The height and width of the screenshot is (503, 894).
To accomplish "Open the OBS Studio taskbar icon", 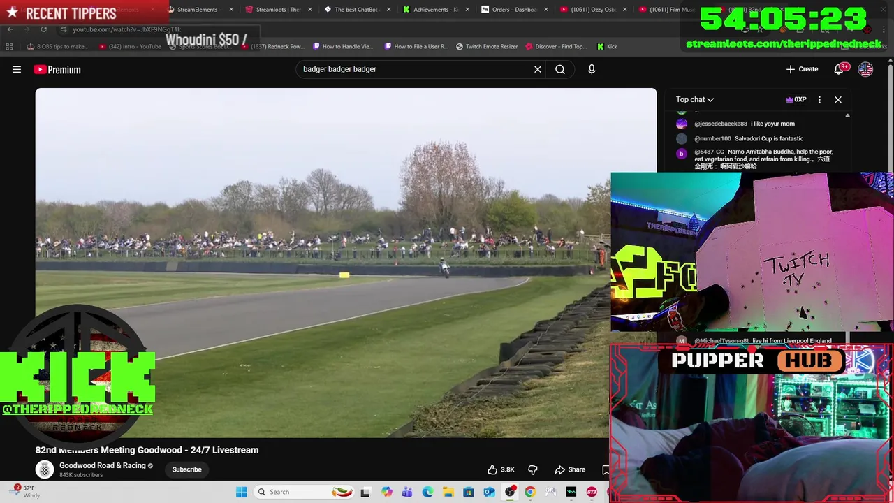I will (x=510, y=492).
